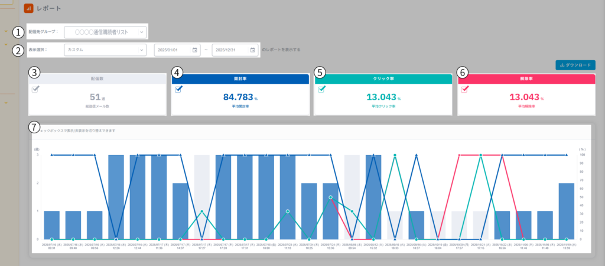
Task: Toggle the 解除率 checkbox
Action: coord(465,90)
